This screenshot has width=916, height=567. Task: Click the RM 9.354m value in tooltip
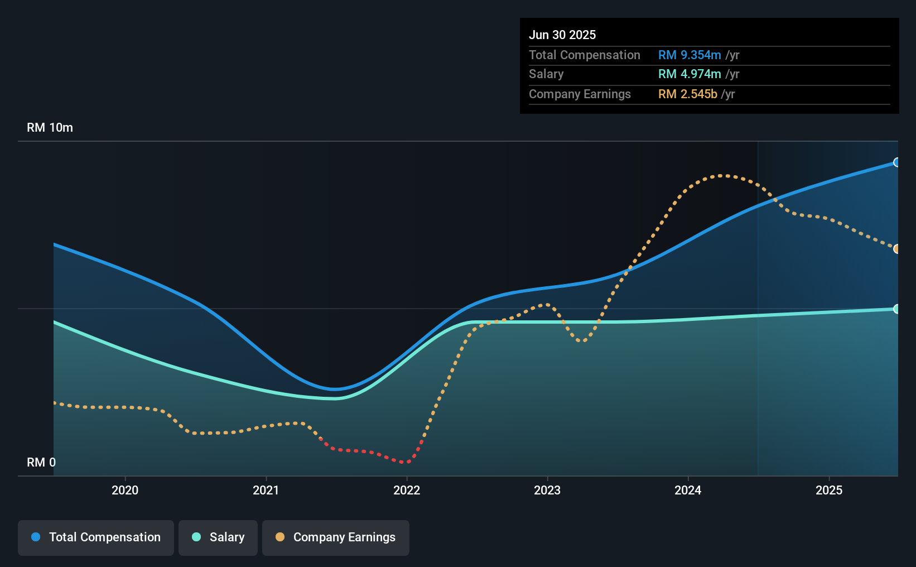pos(690,55)
